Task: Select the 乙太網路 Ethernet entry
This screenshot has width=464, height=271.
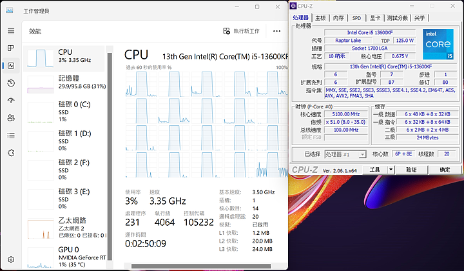Action: [x=64, y=228]
